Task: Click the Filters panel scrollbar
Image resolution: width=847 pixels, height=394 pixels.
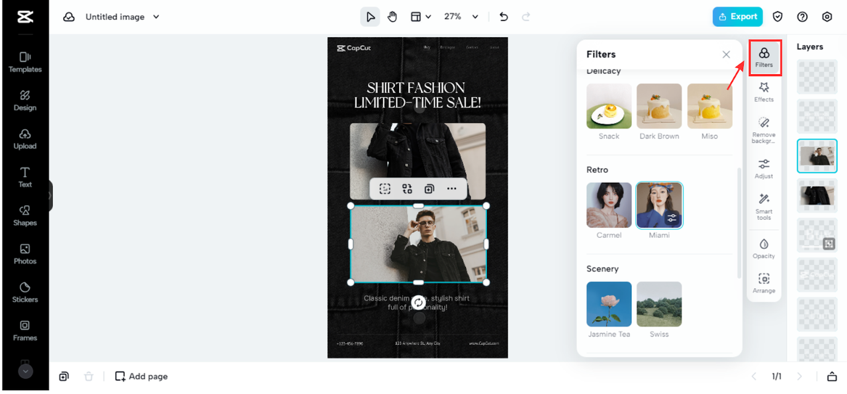Action: click(739, 222)
